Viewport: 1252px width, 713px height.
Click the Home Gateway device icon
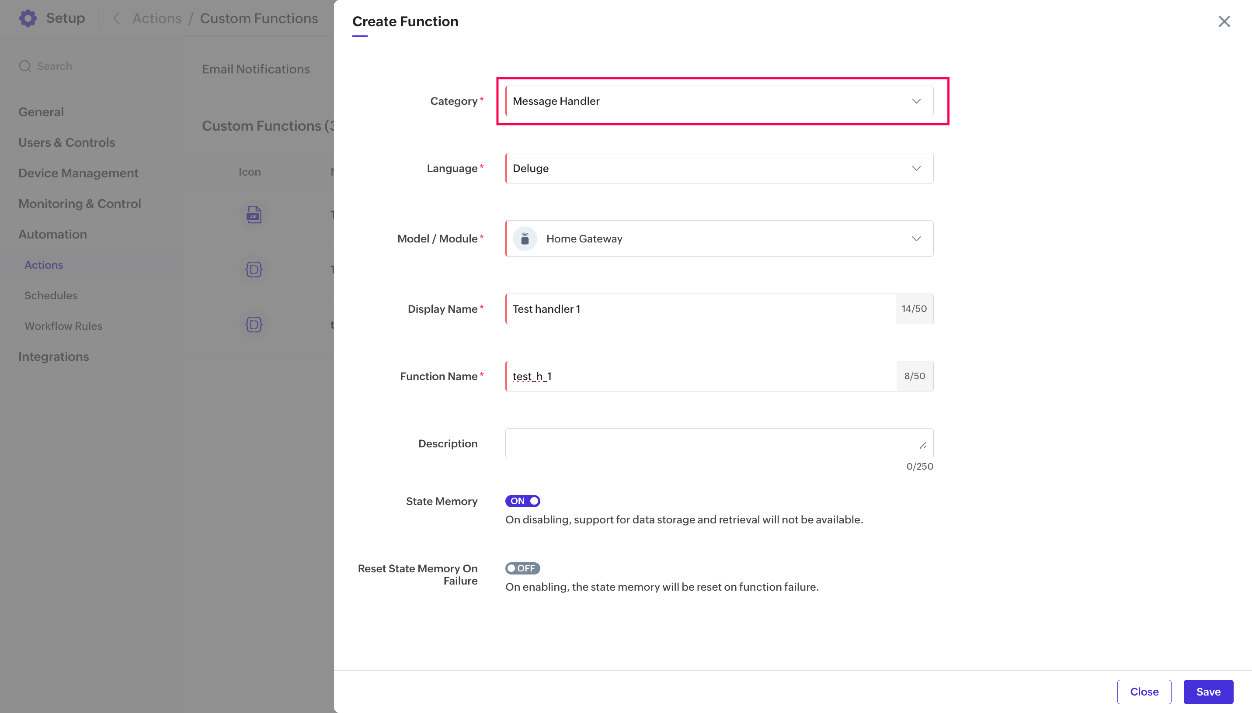[525, 239]
